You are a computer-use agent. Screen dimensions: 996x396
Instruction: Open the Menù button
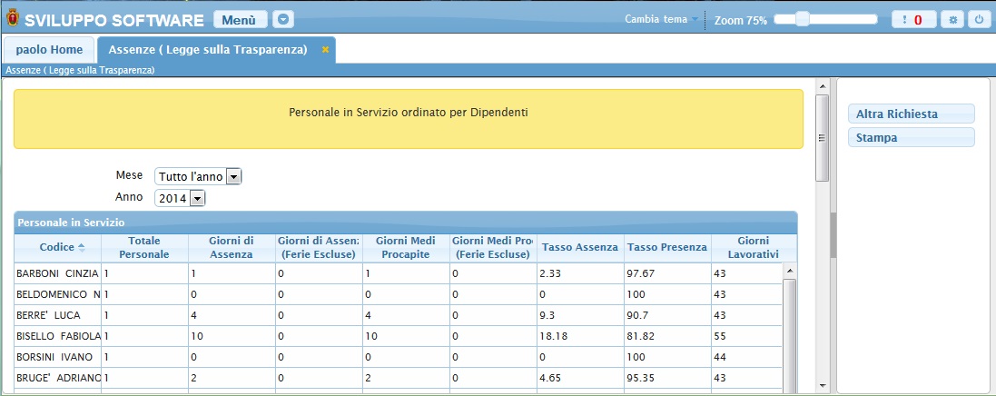point(240,19)
